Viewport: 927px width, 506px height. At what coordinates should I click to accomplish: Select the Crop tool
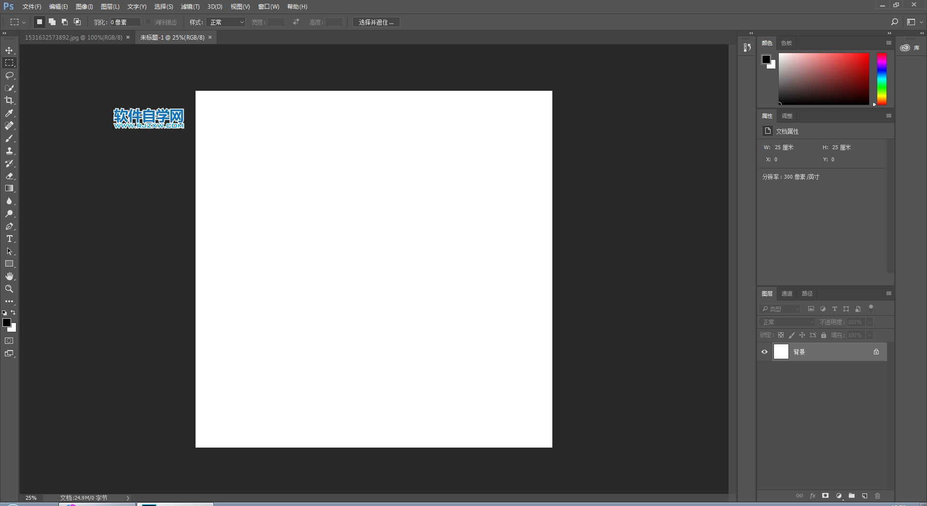click(x=9, y=101)
